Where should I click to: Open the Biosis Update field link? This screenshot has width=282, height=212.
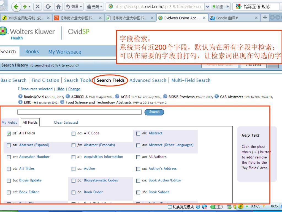[x=30, y=180]
